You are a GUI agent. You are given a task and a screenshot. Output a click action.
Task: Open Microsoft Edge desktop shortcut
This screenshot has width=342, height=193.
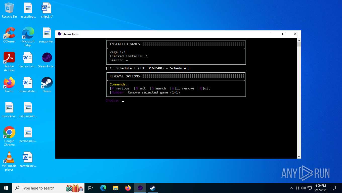click(x=28, y=37)
